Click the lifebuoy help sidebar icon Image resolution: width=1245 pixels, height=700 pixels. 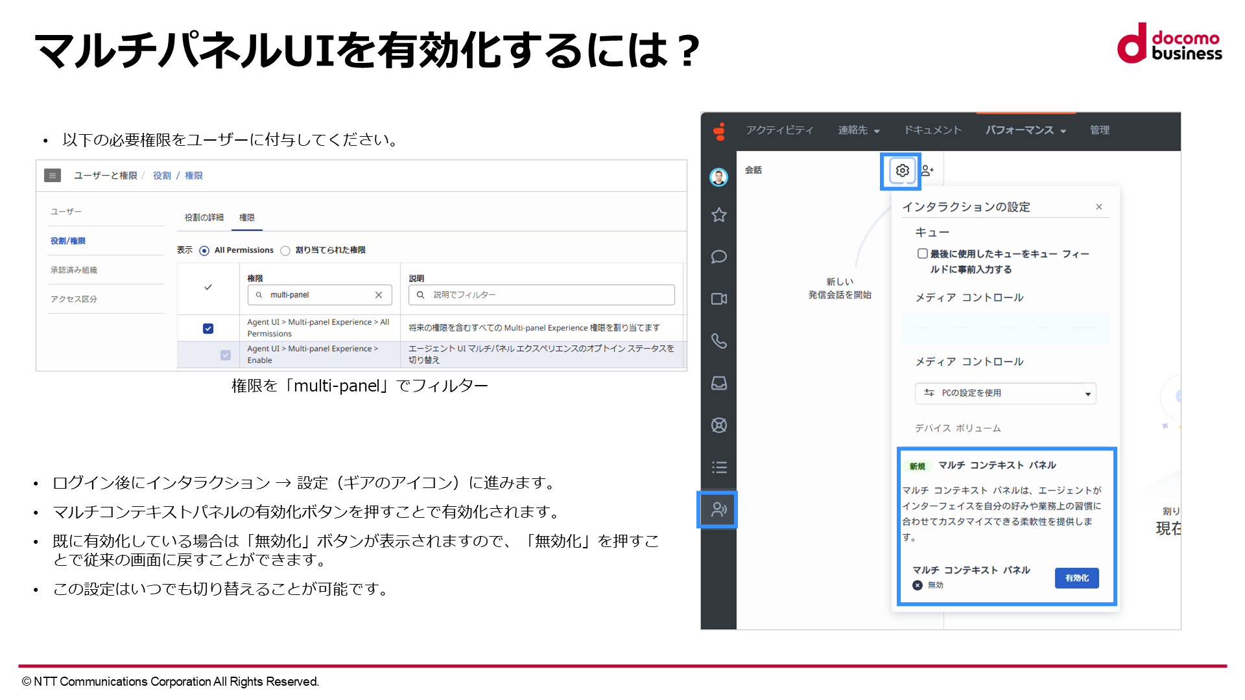[x=718, y=425]
